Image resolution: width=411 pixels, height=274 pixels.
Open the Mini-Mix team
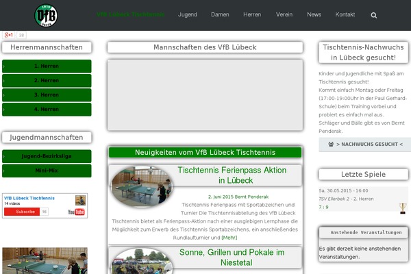[x=47, y=171]
